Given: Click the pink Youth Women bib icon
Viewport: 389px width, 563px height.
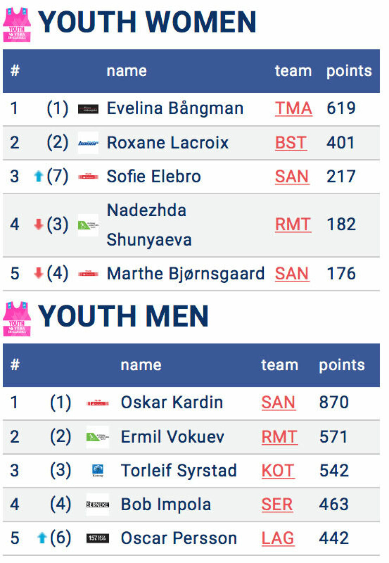Looking at the screenshot, I should coord(17,24).
